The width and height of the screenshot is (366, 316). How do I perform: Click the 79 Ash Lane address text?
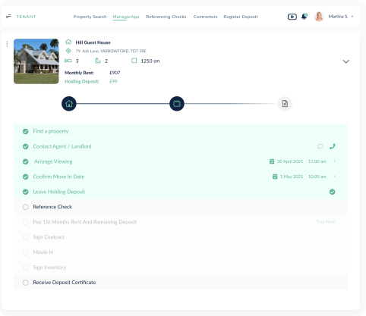(x=111, y=51)
